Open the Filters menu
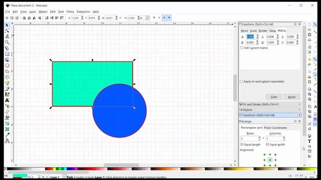321x180 pixels. (70, 11)
